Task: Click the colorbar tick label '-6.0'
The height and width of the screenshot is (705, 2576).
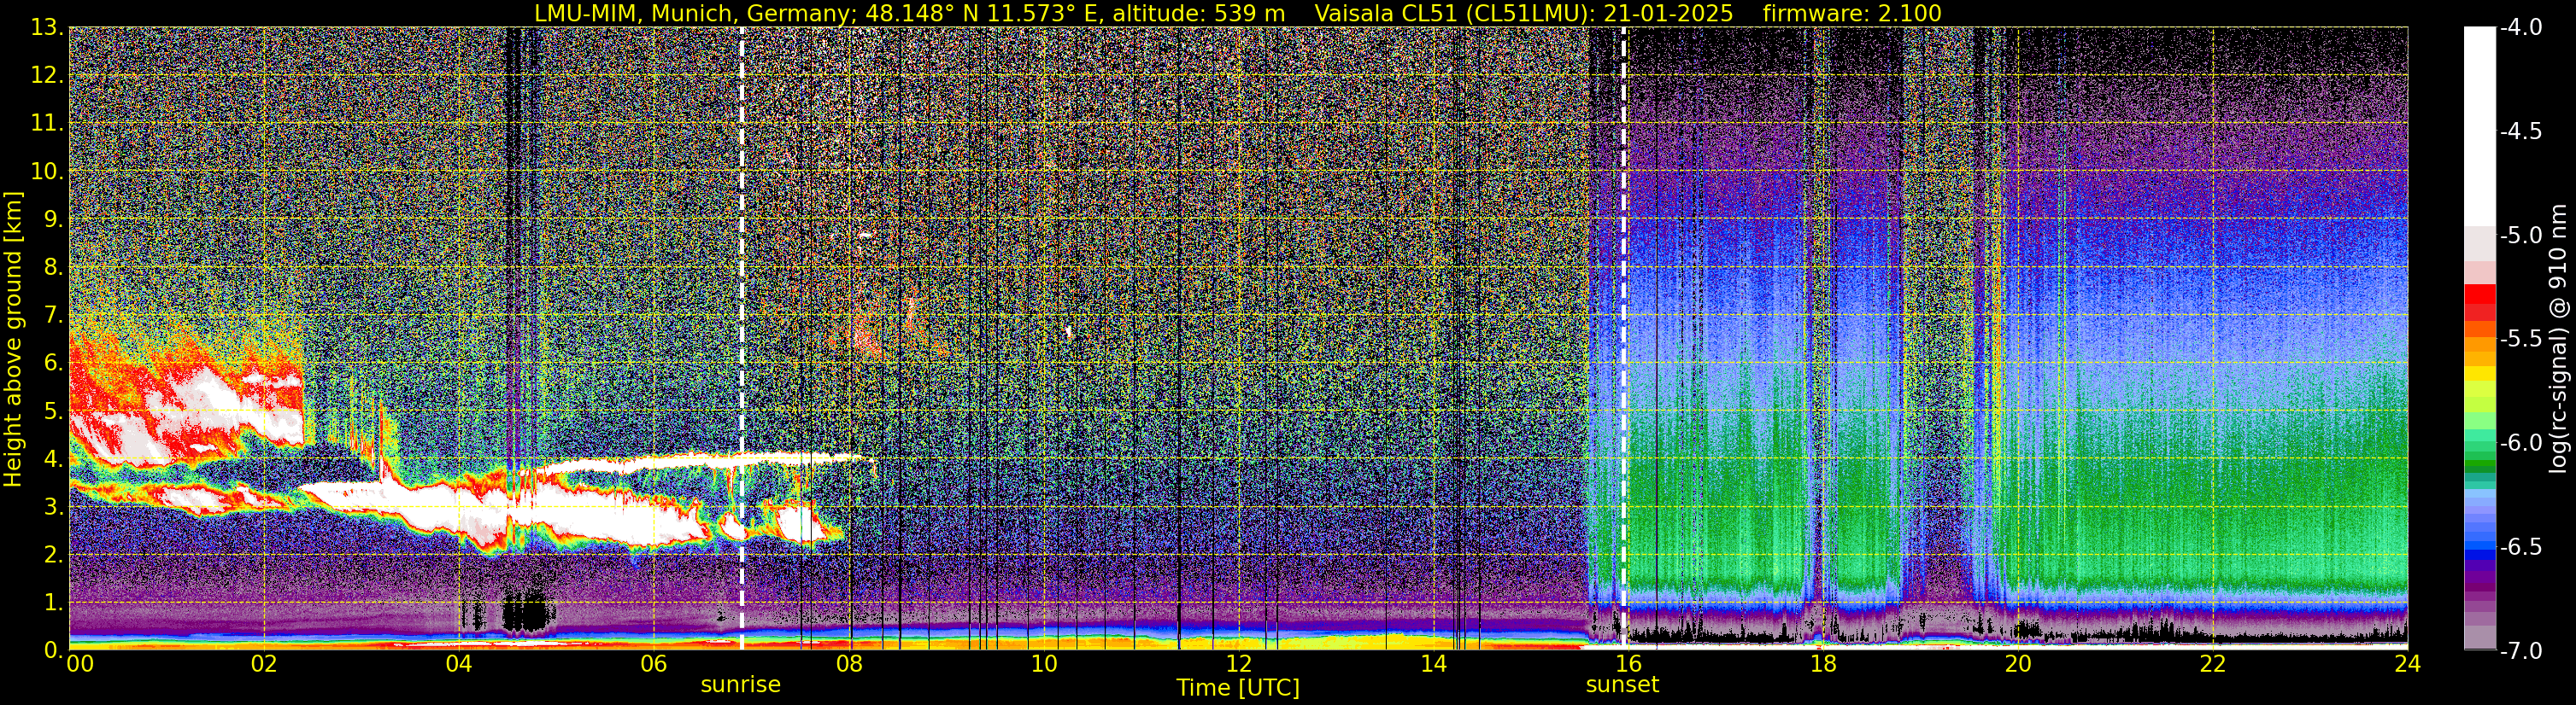Action: click(2520, 443)
